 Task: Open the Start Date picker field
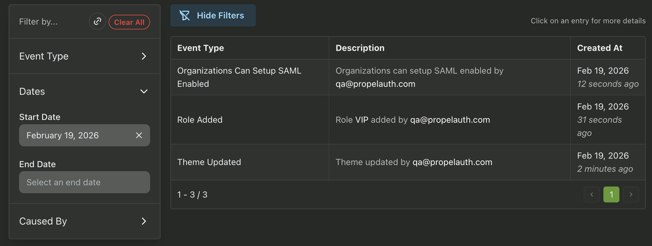pos(77,135)
